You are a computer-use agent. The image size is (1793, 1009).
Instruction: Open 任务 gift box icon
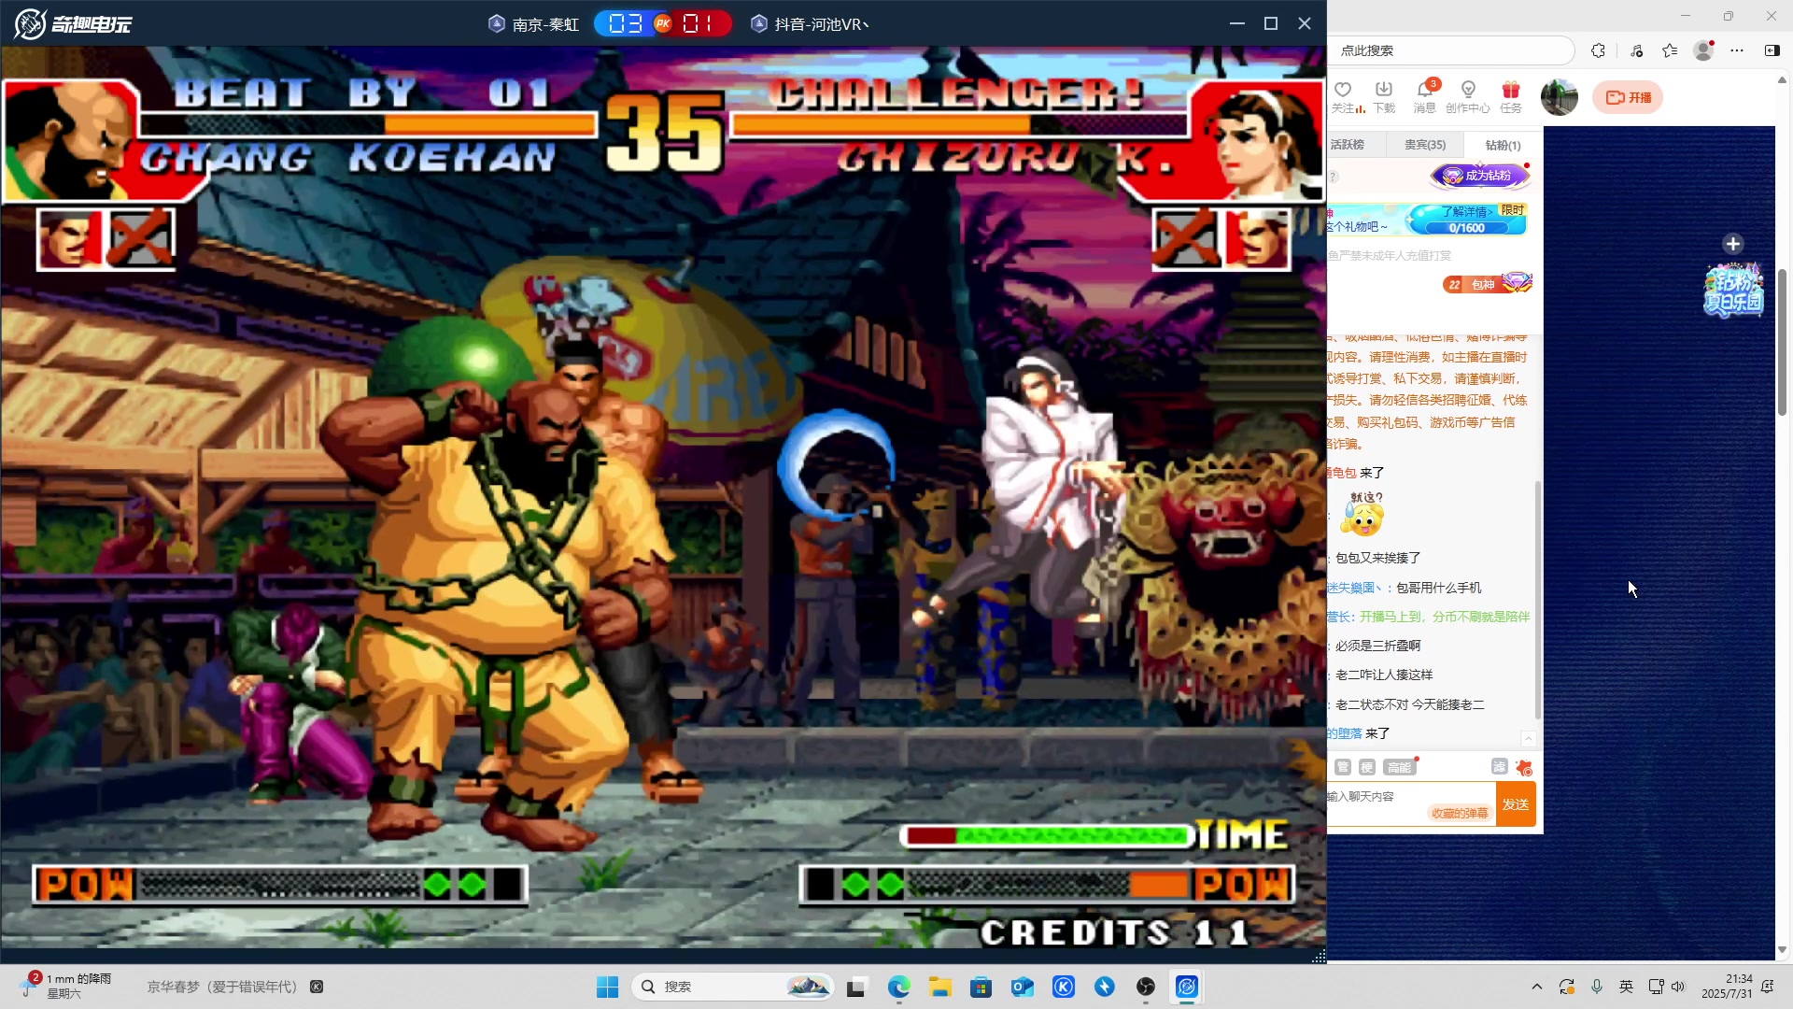pyautogui.click(x=1510, y=90)
